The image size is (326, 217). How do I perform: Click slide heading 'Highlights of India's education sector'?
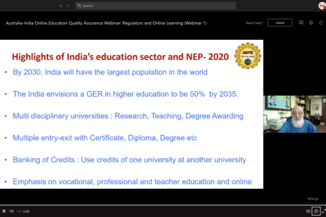pos(120,57)
